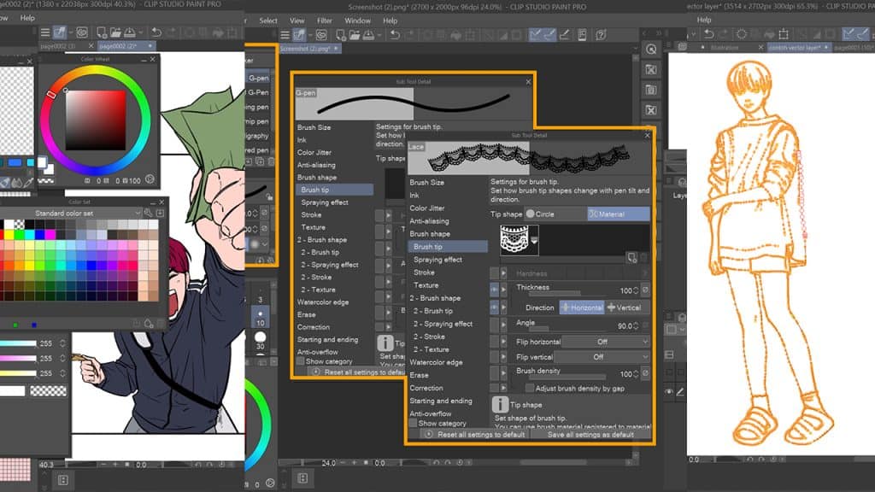The image size is (875, 492).
Task: Expand Angle settings arrow
Action: pos(504,325)
